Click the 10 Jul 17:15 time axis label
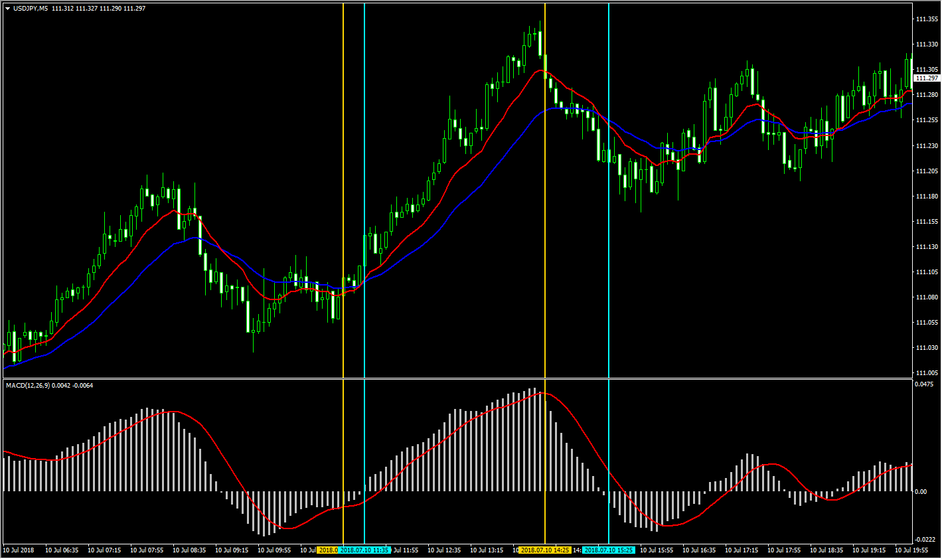This screenshot has height=559, width=942. pos(742,550)
